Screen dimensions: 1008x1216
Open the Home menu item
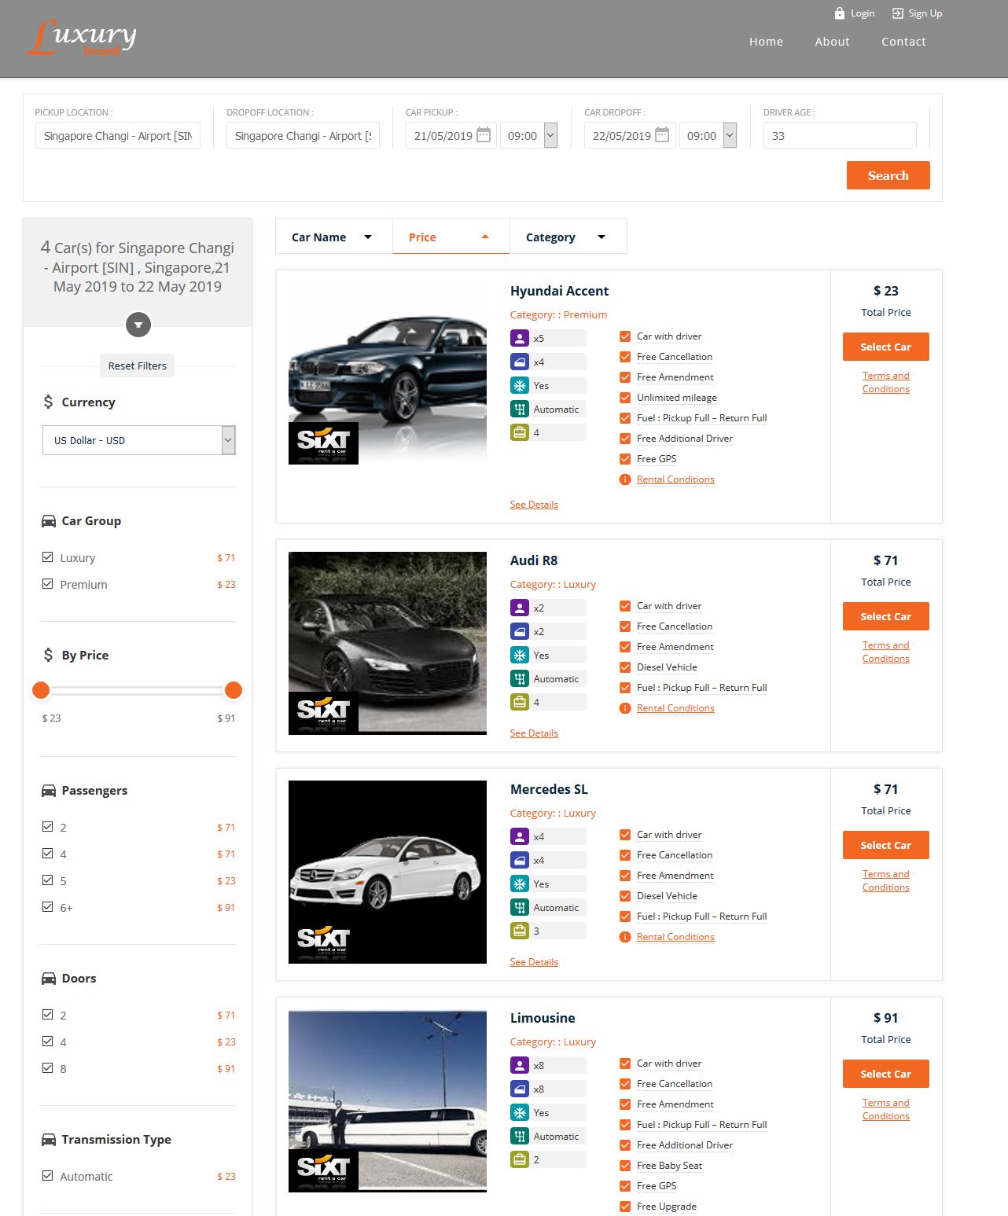tap(766, 42)
